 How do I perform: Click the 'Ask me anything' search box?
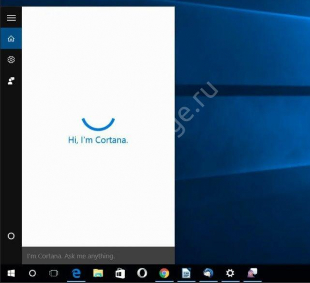click(98, 256)
